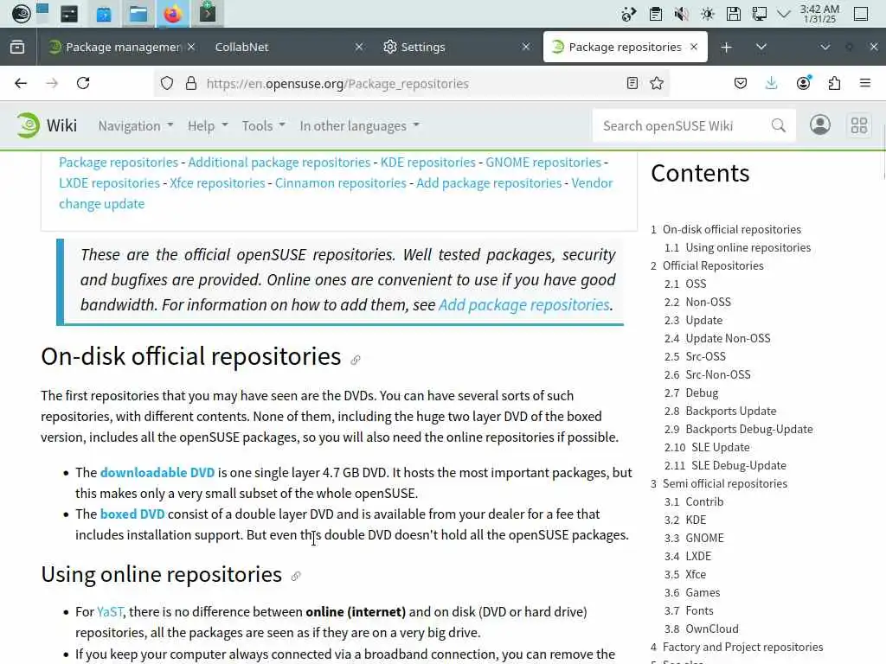The width and height of the screenshot is (886, 664).
Task: Click the wiki search magnifier icon
Action: pos(779,125)
